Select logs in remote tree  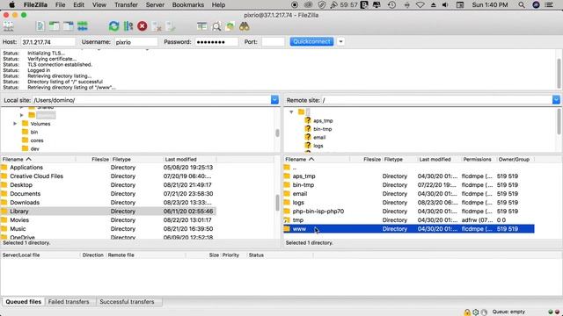click(x=318, y=146)
